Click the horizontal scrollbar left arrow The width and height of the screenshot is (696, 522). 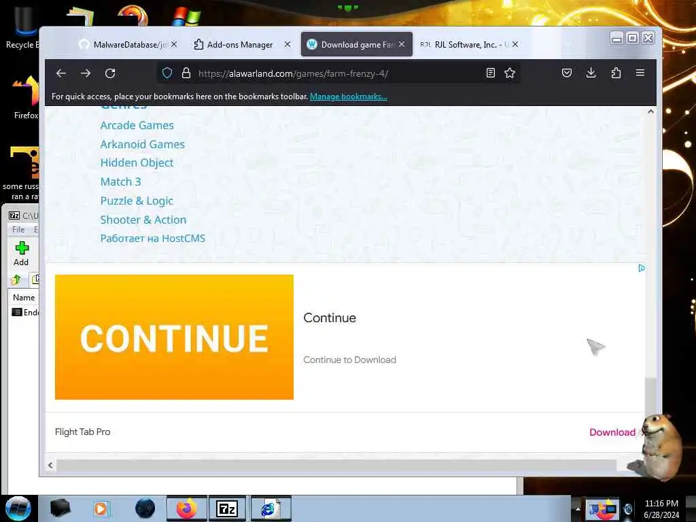tap(50, 465)
